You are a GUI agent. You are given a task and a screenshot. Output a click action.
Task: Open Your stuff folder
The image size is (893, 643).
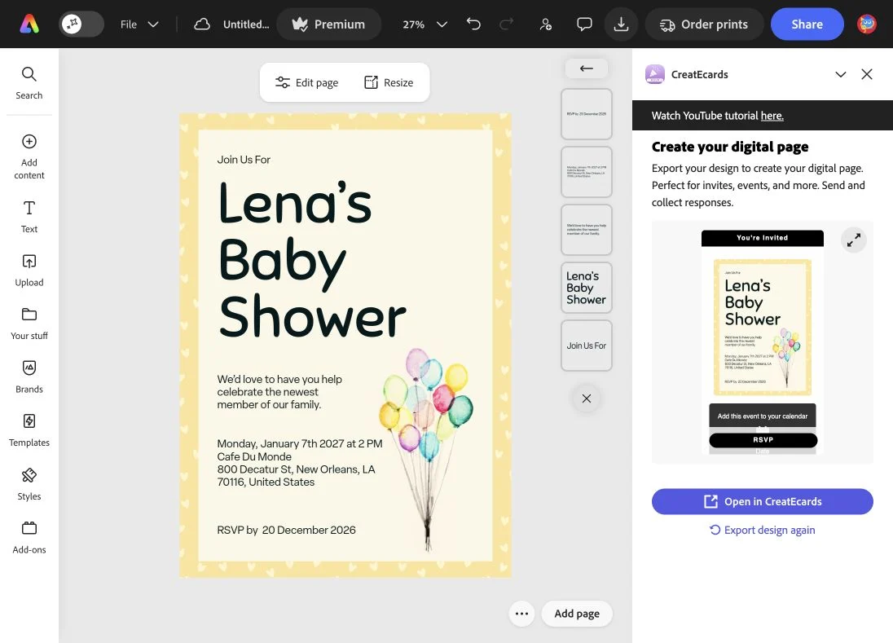click(x=29, y=324)
